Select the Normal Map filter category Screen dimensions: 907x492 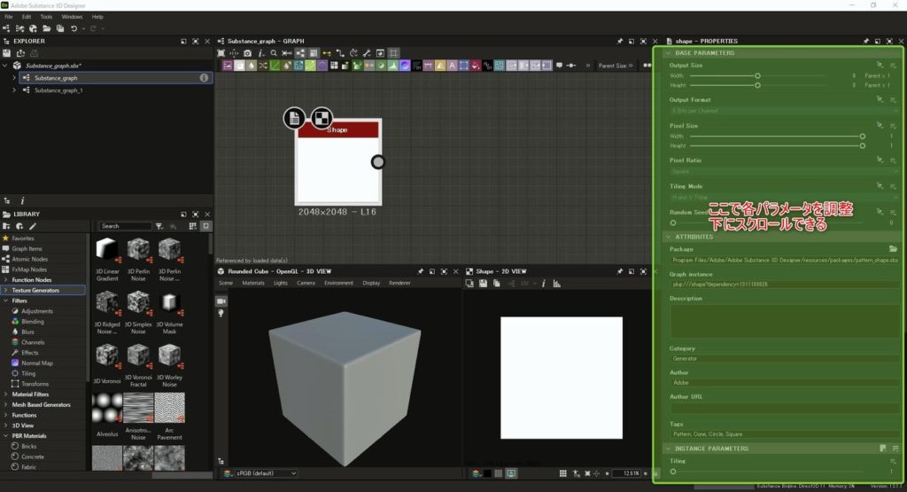[37, 363]
